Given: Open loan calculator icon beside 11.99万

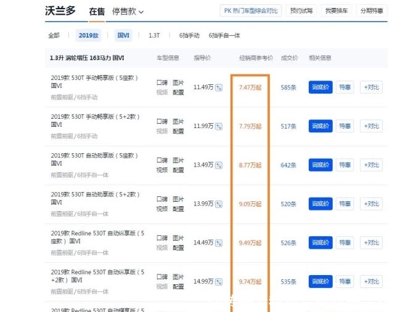Looking at the screenshot, I should [x=219, y=126].
